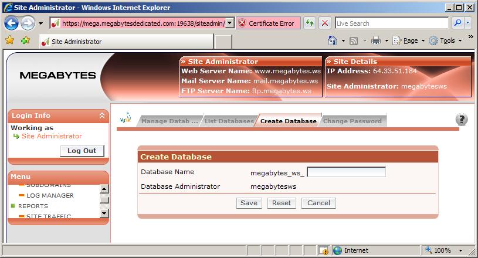Collapse the Login Info panel
This screenshot has height=258, width=478.
[102, 116]
